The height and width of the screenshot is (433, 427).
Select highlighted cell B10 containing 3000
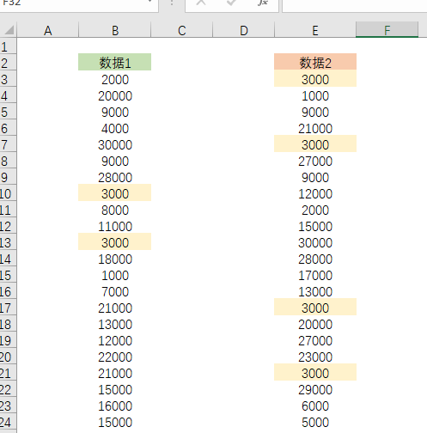click(x=114, y=193)
